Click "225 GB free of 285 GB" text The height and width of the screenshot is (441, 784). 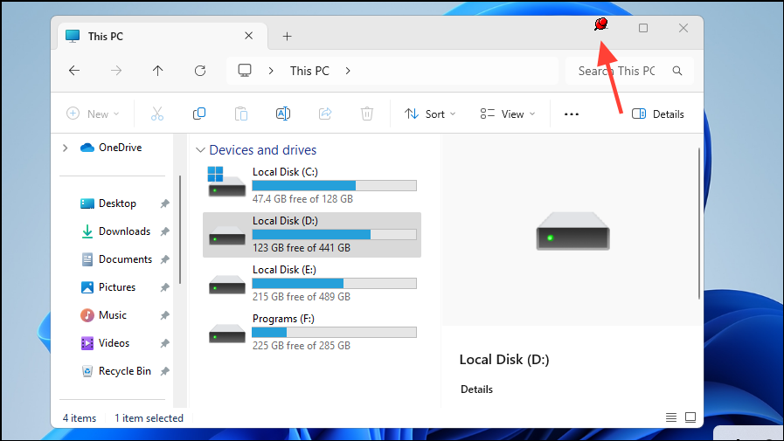click(302, 346)
